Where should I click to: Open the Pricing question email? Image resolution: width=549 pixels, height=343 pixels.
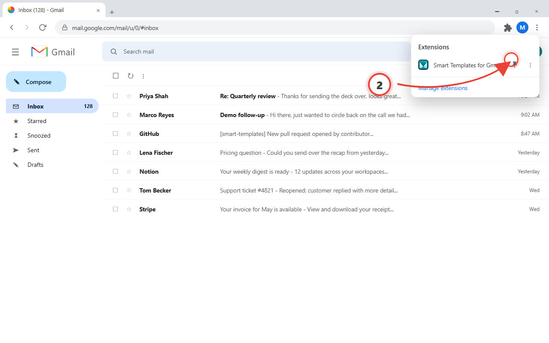tap(305, 153)
